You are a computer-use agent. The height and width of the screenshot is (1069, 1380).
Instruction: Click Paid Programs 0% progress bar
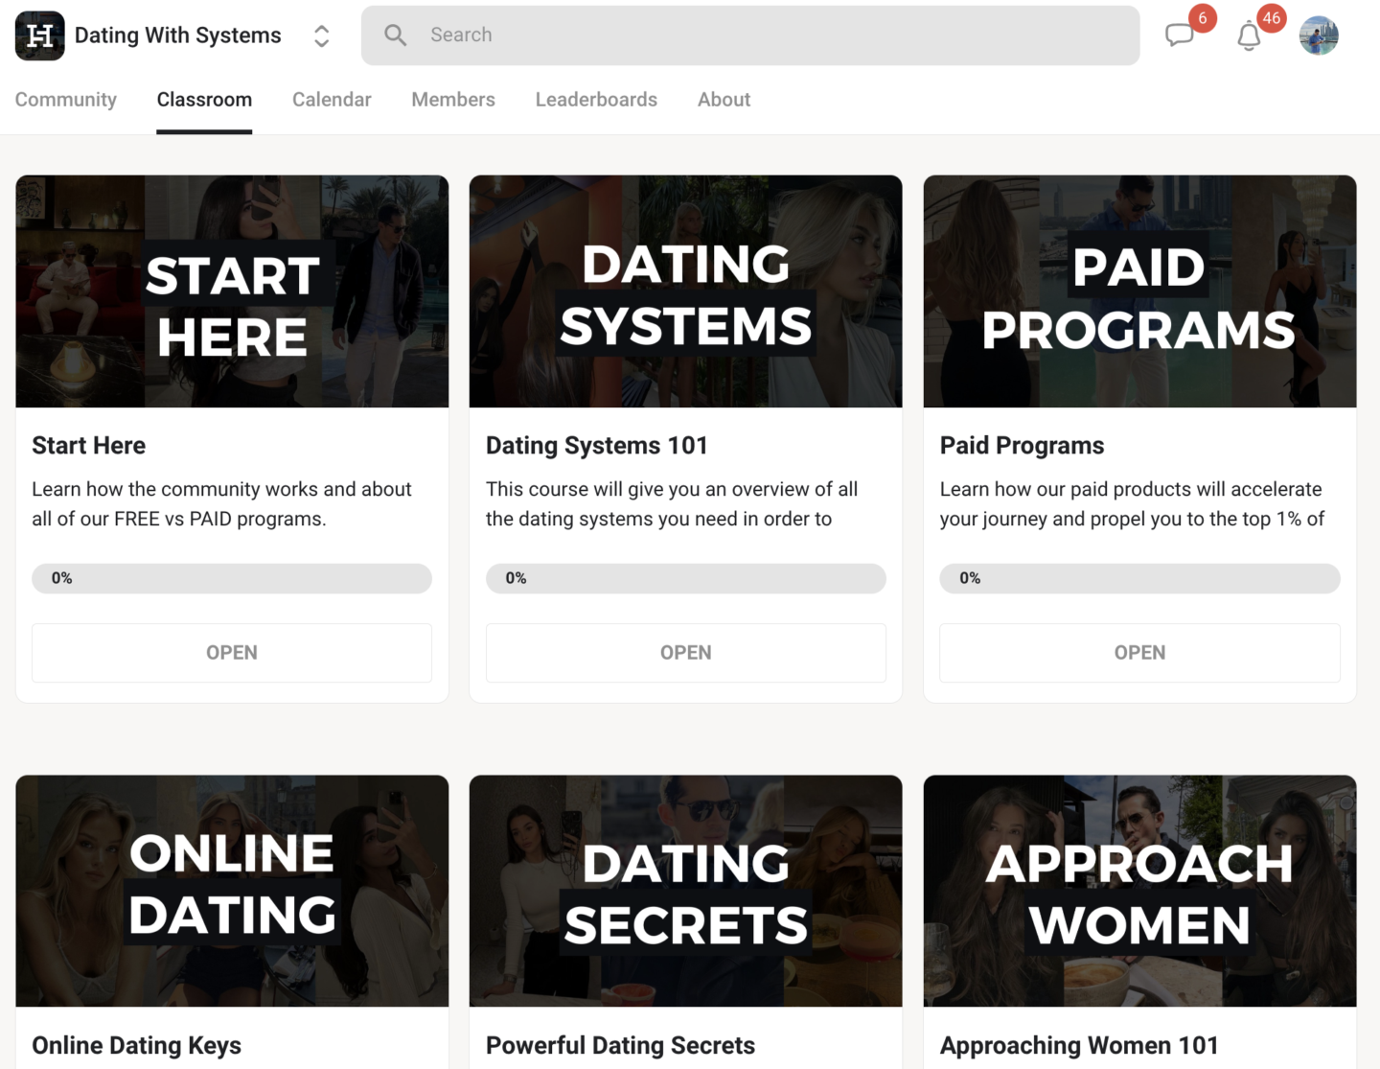[x=1139, y=578]
